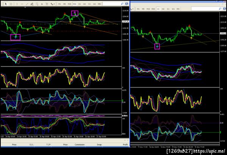Click the '14 Apr 16:00' time axis label
Image resolution: width=227 pixels, height=155 pixels.
[22, 136]
